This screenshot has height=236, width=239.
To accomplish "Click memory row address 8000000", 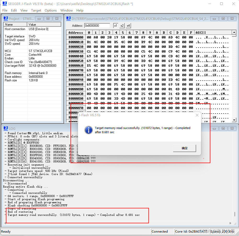I will coord(76,37).
